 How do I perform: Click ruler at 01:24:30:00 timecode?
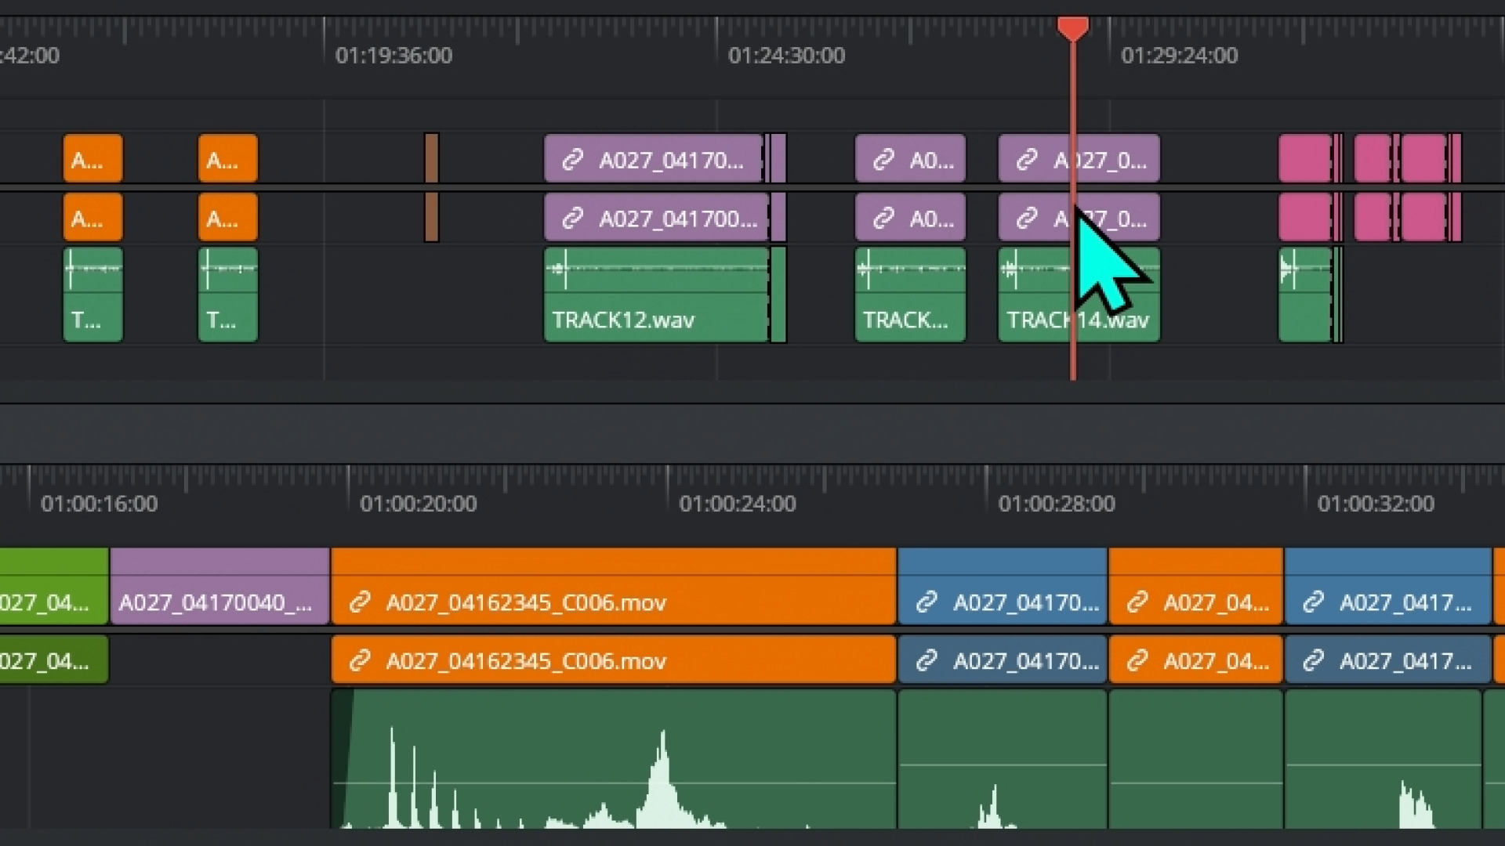pos(786,56)
